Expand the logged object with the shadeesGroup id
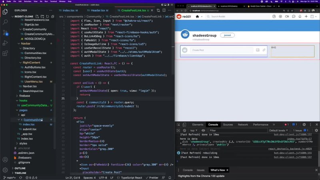This screenshot has width=320, height=180. (x=181, y=143)
